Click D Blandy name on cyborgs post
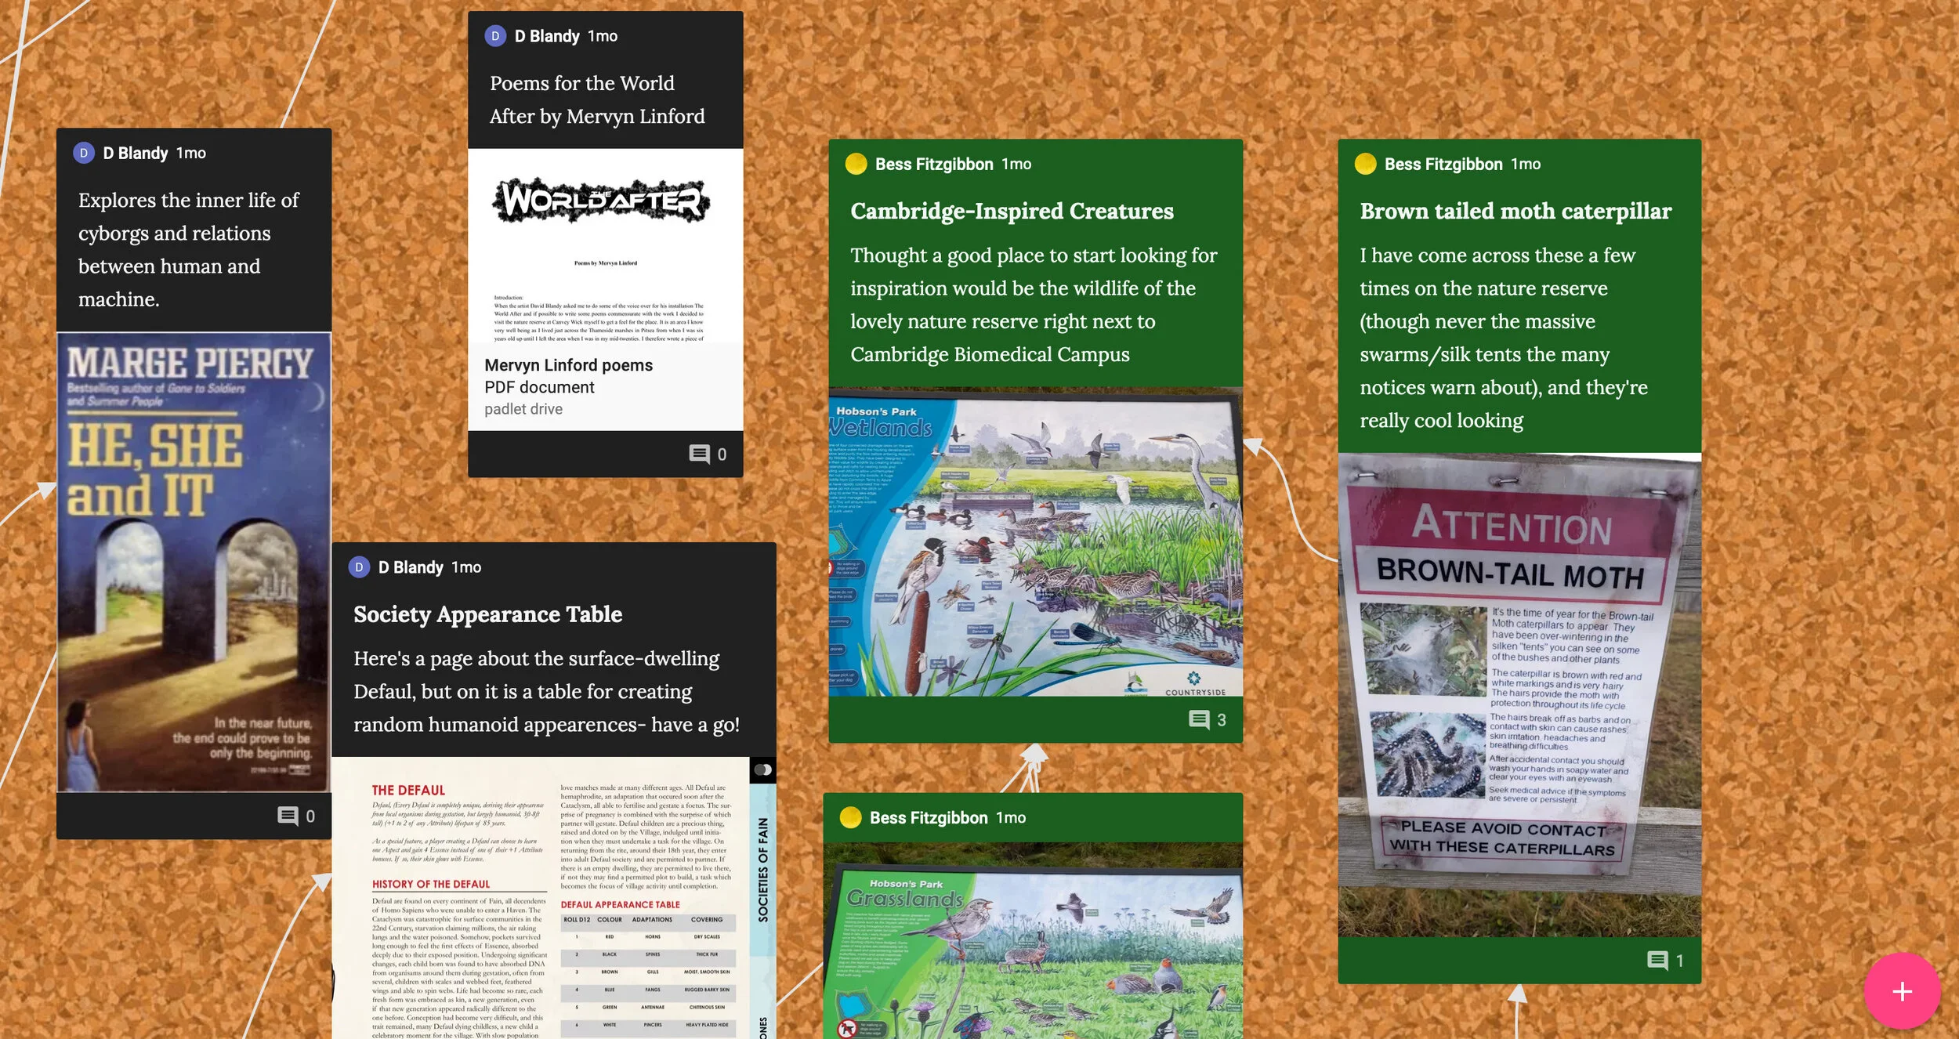The image size is (1959, 1039). pyautogui.click(x=136, y=153)
